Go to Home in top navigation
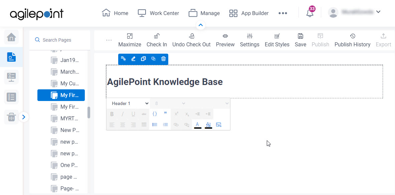 pyautogui.click(x=115, y=13)
